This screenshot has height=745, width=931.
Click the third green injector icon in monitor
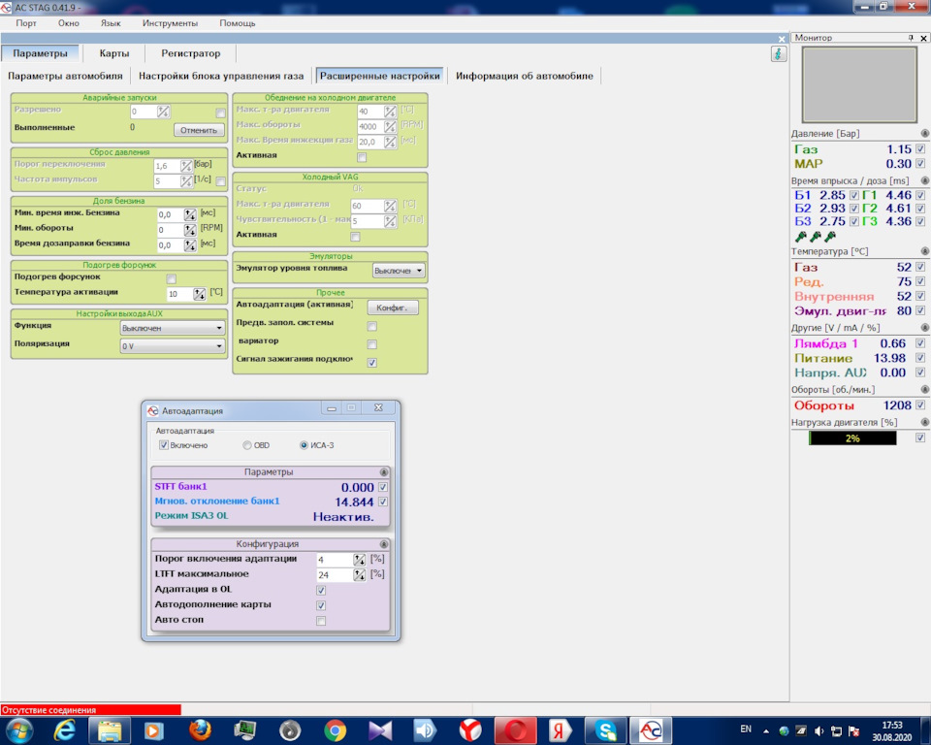pos(830,237)
